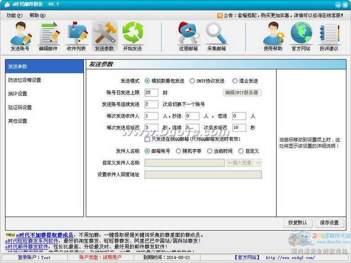Open the 帮助(H) menu
The image size is (351, 263).
(x=37, y=15)
